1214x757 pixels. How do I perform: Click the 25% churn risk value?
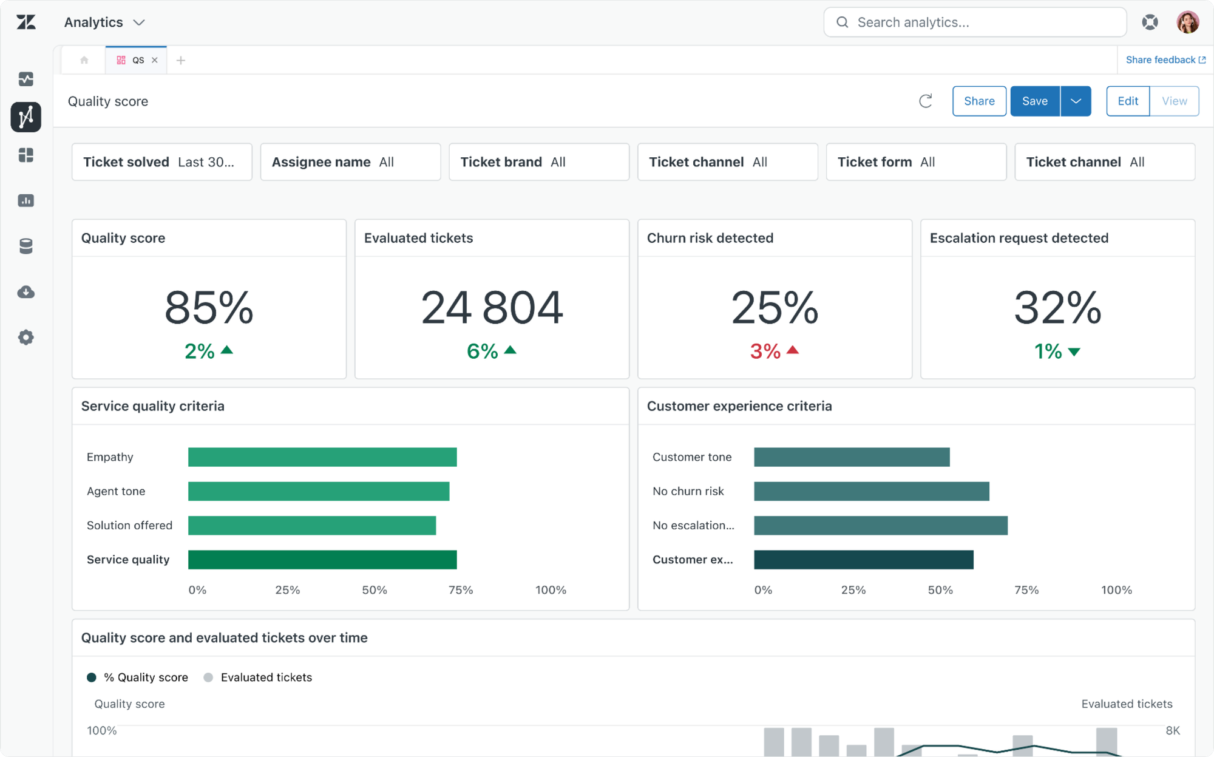775,307
